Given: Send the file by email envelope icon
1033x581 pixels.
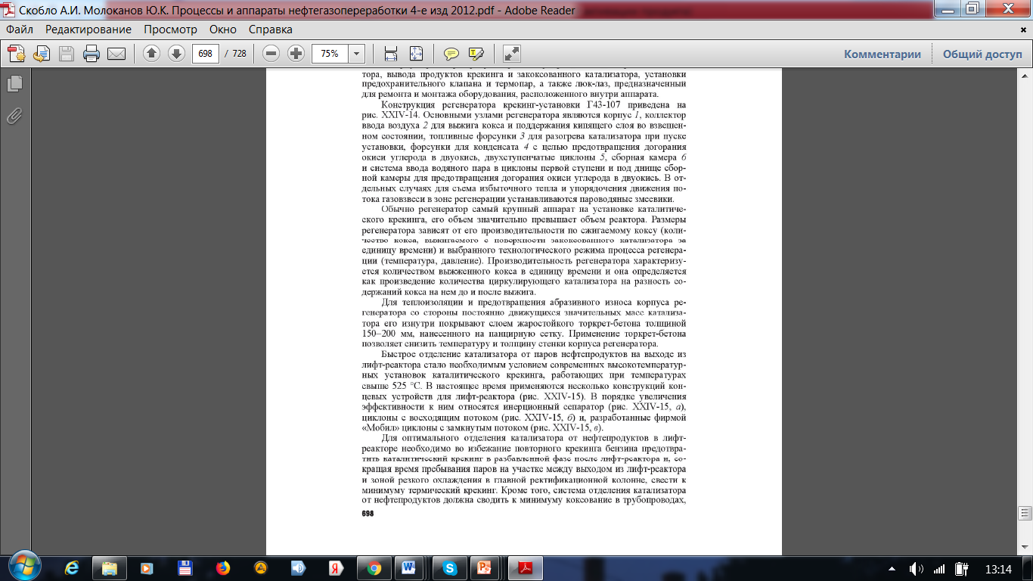Looking at the screenshot, I should pyautogui.click(x=116, y=54).
